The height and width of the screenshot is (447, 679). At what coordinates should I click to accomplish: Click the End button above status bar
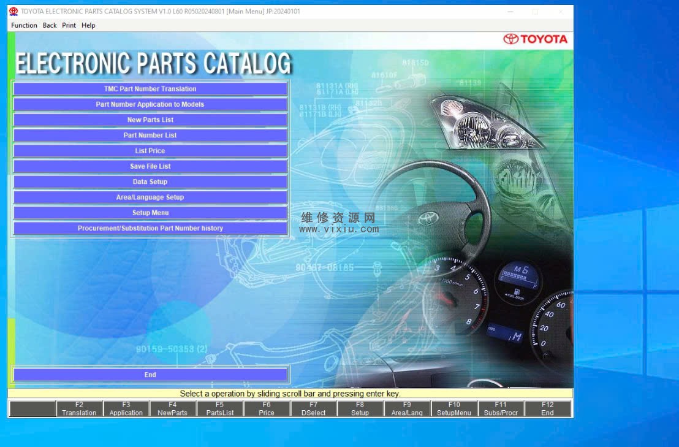(150, 375)
